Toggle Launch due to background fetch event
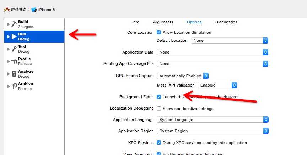Screen dimensions: 307x155 pyautogui.click(x=159, y=97)
